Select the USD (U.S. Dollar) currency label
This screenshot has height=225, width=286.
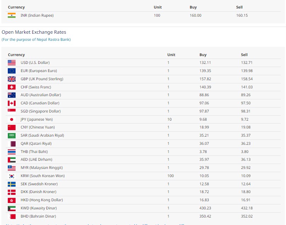[35, 62]
